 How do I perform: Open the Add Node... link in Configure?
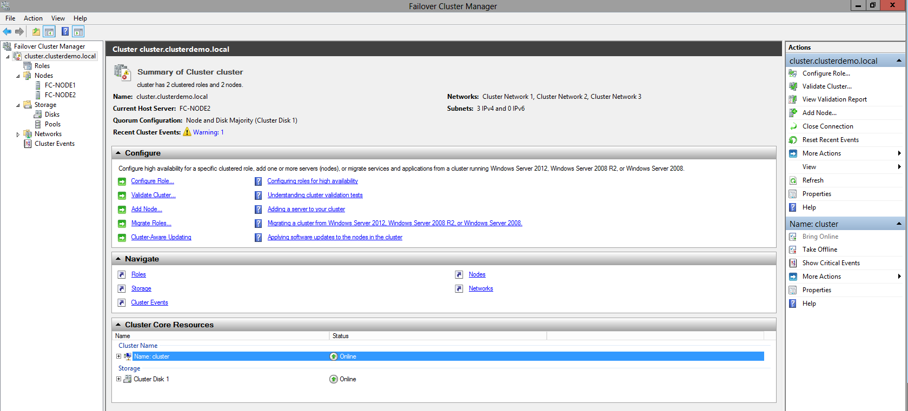point(147,210)
